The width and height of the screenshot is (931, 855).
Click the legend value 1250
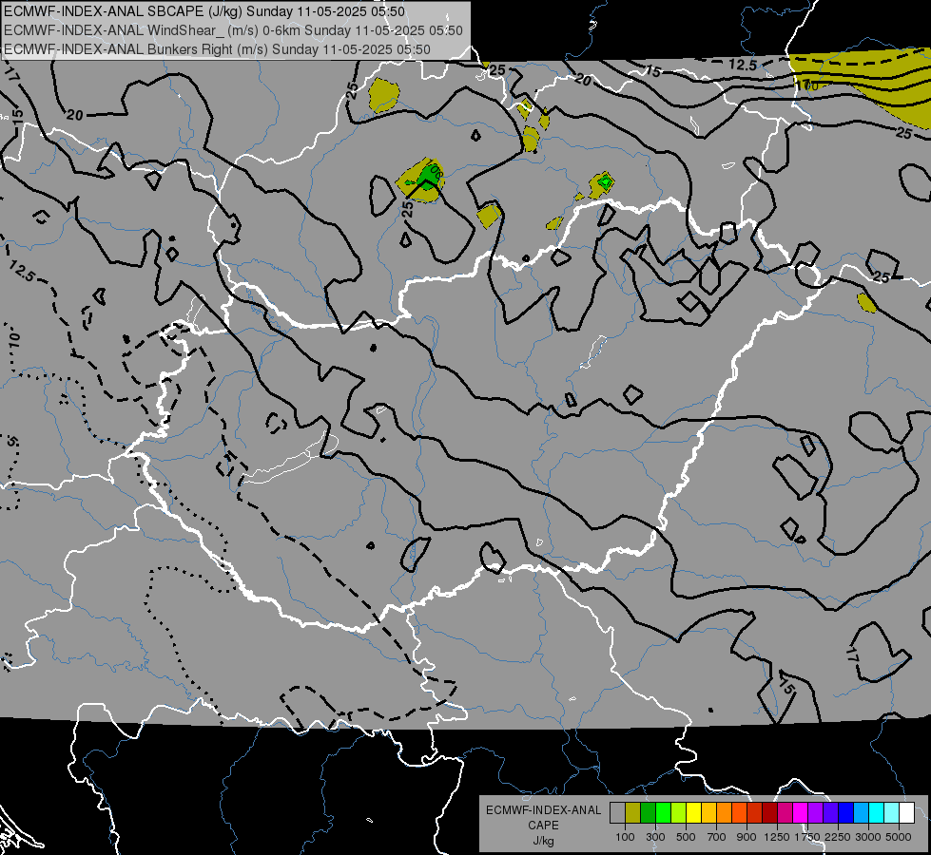[777, 837]
